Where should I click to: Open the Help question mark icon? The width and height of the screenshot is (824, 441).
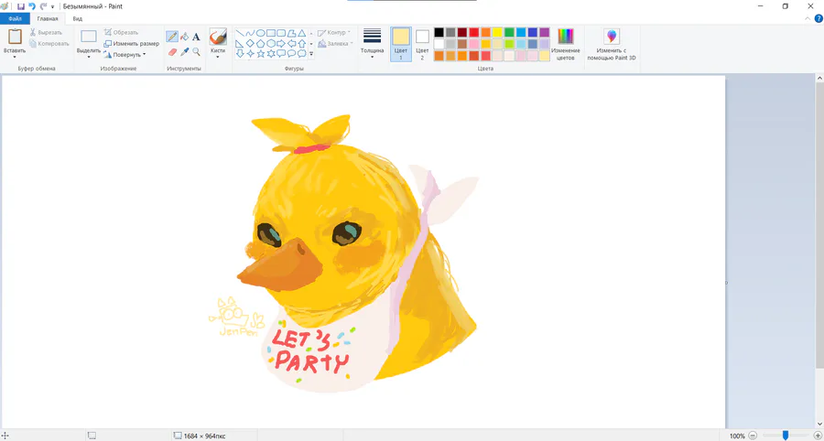click(819, 18)
